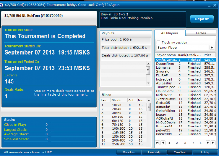Viewport: 219px width, 156px height.
Task: Go to next page of player list
Action: tap(208, 143)
